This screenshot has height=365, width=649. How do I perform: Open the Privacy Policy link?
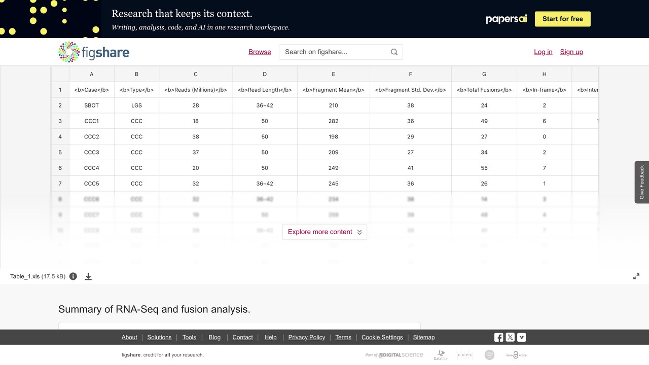tap(307, 337)
